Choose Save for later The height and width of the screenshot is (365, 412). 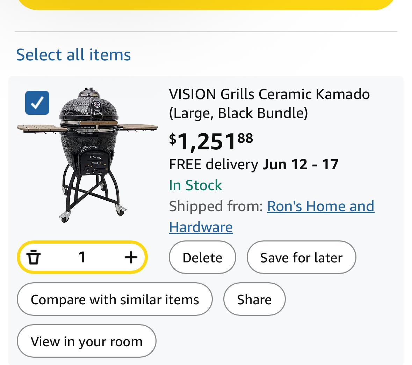(x=301, y=257)
